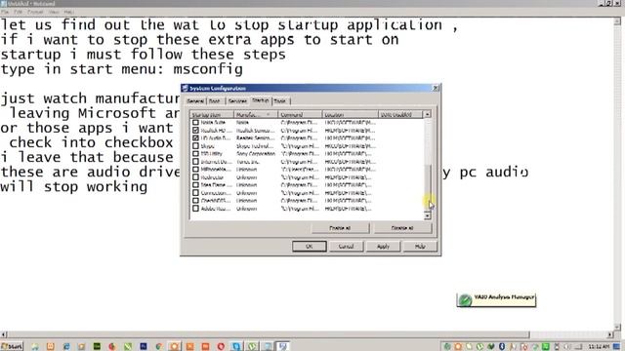Image resolution: width=625 pixels, height=351 pixels.
Task: Uncheck the HD Audio startup item
Action: (x=195, y=137)
